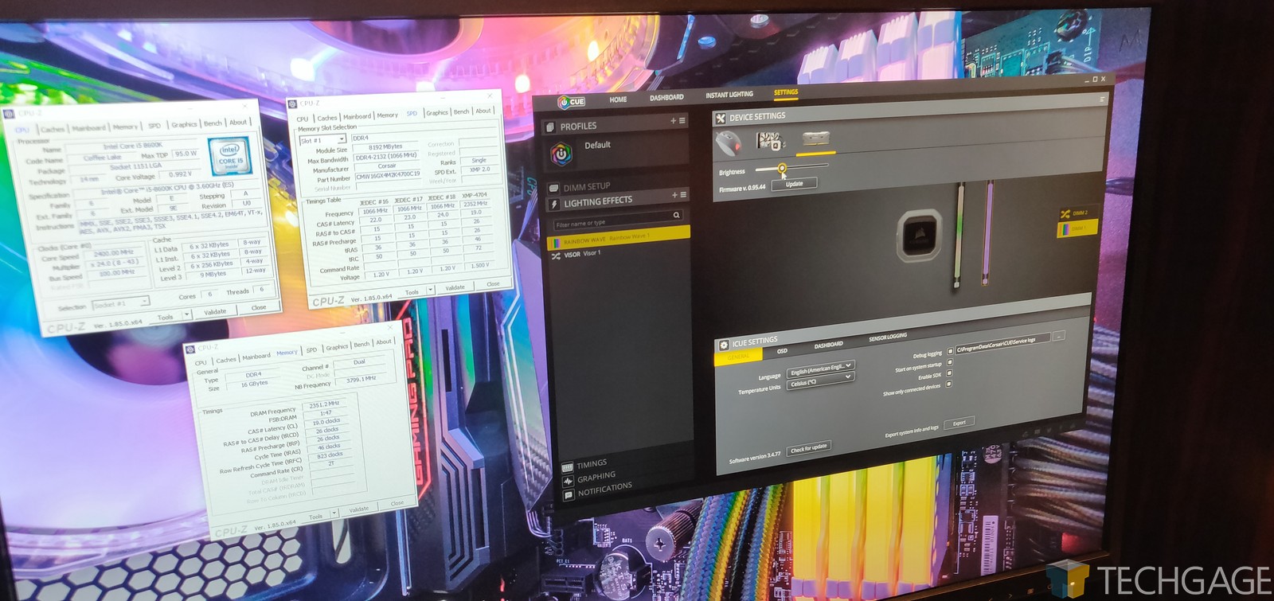Select the Settings tab in iCUE
Image resolution: width=1274 pixels, height=601 pixels.
click(786, 92)
